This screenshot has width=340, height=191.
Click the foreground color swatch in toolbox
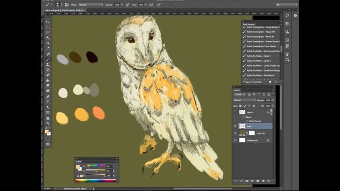pos(47,132)
